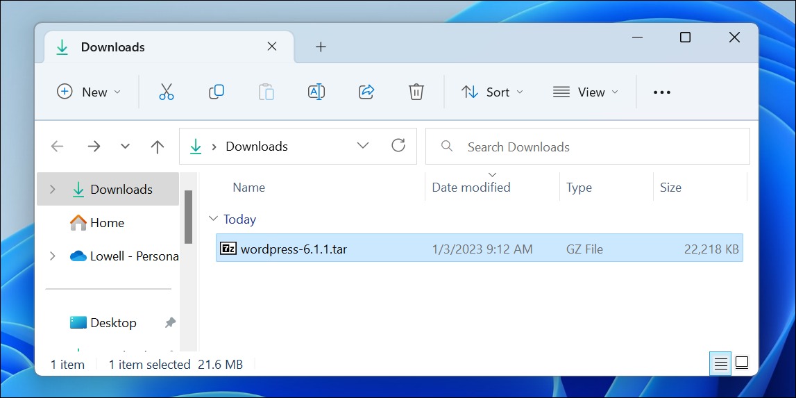Open recent locations chevron dropdown
The height and width of the screenshot is (398, 796).
(x=125, y=147)
